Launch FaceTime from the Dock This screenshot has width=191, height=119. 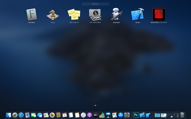pyautogui.click(x=33, y=115)
